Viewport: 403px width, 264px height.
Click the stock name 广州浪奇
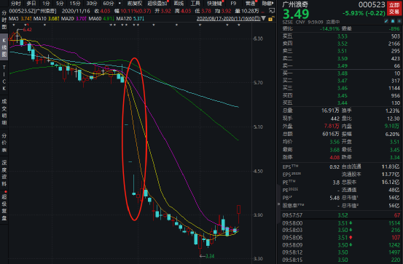(x=295, y=4)
